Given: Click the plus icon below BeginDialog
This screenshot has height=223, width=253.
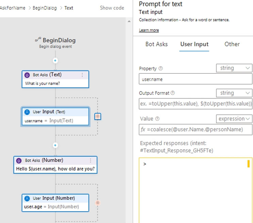Looking at the screenshot, I should tap(55, 61).
